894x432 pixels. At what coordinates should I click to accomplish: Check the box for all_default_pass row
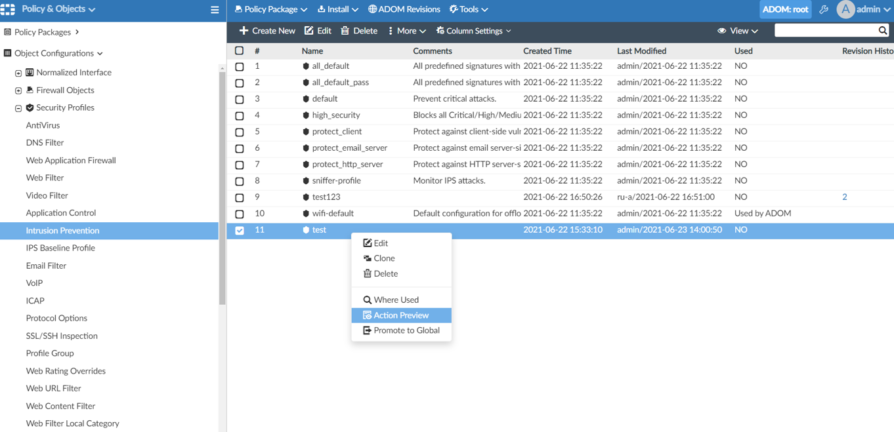(x=240, y=83)
